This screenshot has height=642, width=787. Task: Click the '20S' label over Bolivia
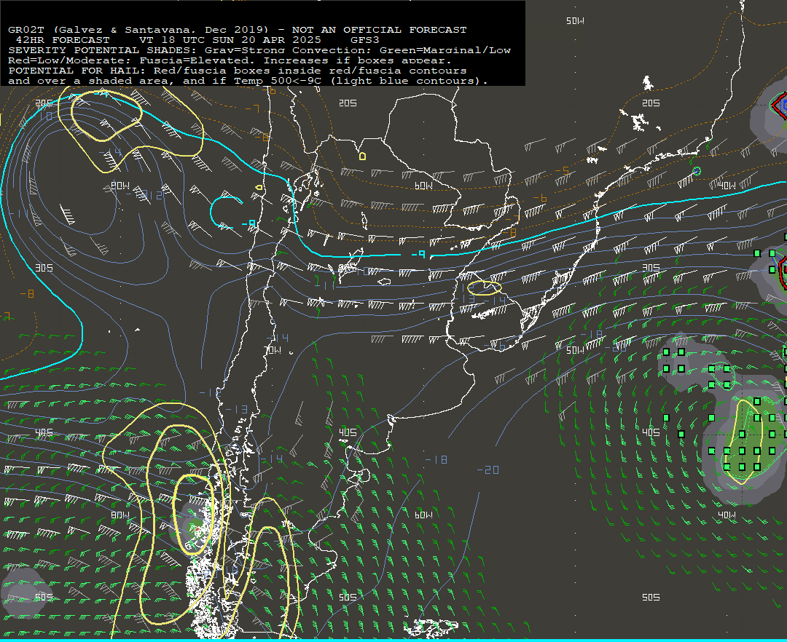click(x=348, y=103)
